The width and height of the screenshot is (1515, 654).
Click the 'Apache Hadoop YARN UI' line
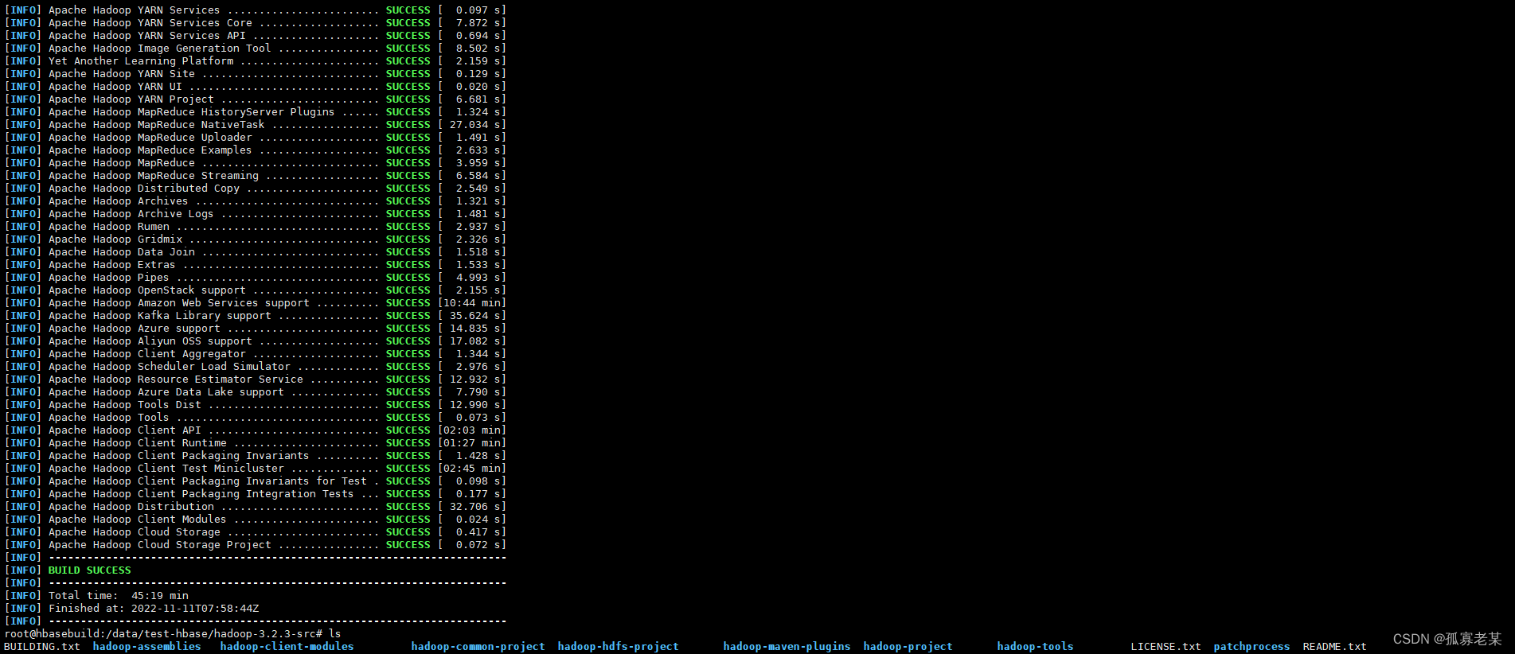256,87
